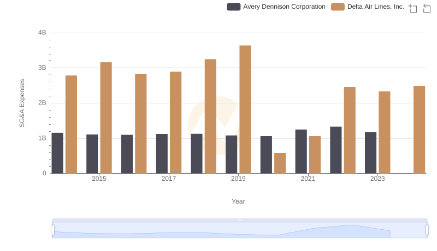Click the 2015 x-axis label
Image resolution: width=437 pixels, height=251 pixels.
(x=99, y=179)
